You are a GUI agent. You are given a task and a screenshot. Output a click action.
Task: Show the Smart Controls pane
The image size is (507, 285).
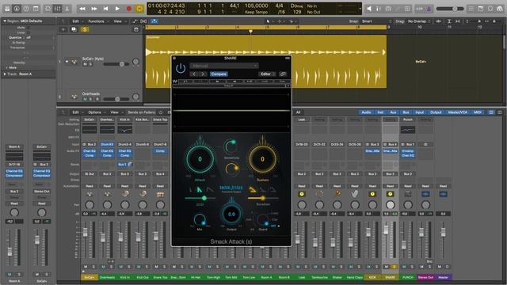coord(48,9)
